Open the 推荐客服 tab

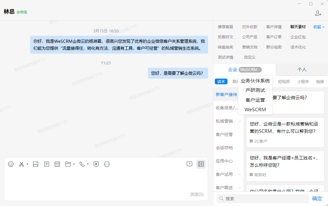226,27
